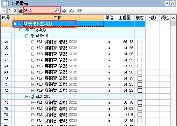
Task: Collapse the ALS-101 system node
Action: point(27,36)
